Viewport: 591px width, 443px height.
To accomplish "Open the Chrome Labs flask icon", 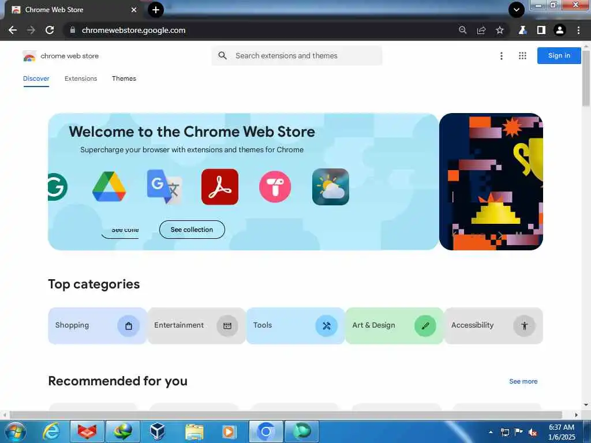I will pos(522,30).
